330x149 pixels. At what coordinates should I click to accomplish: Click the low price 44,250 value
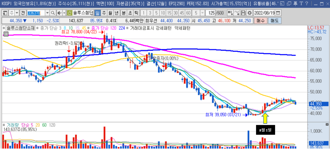(x=245, y=21)
